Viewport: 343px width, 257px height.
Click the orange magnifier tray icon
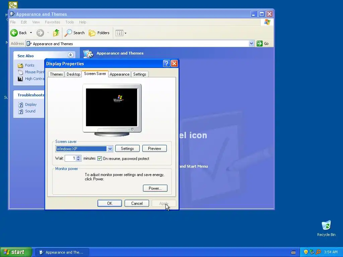[318, 252]
